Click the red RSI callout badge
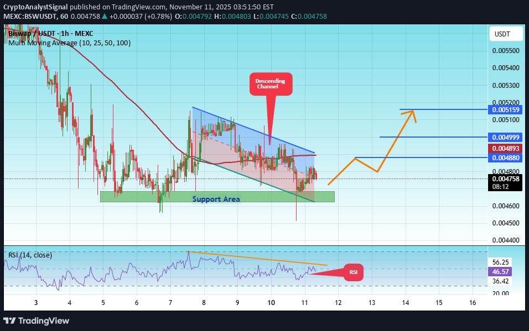The width and height of the screenshot is (529, 331). [352, 272]
